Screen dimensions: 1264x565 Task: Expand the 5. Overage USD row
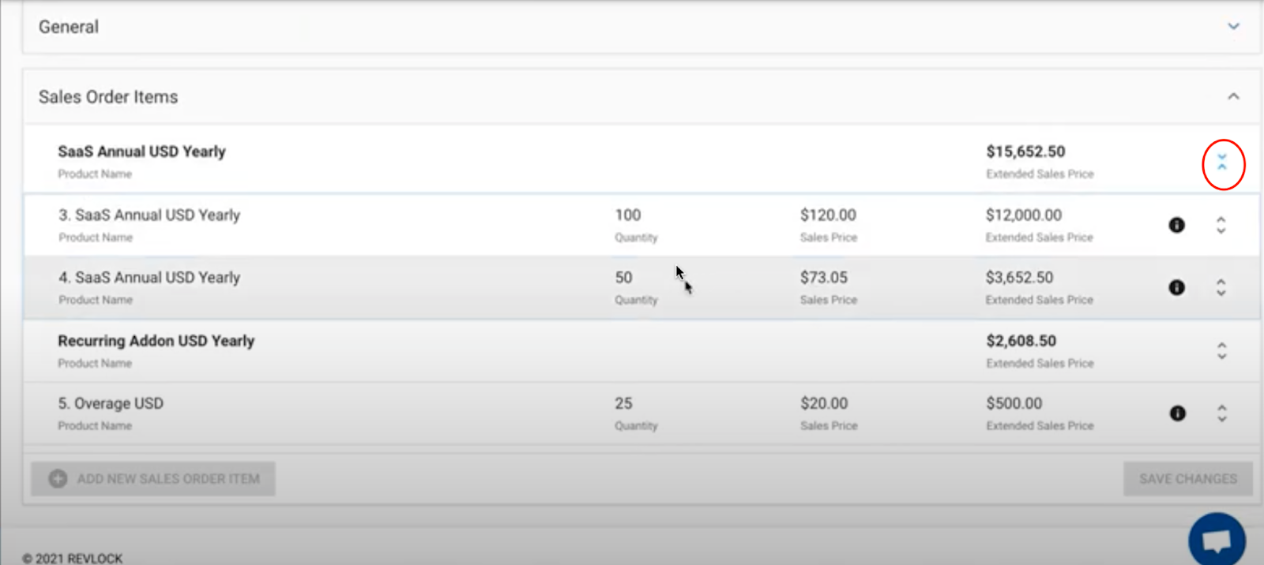[1222, 413]
